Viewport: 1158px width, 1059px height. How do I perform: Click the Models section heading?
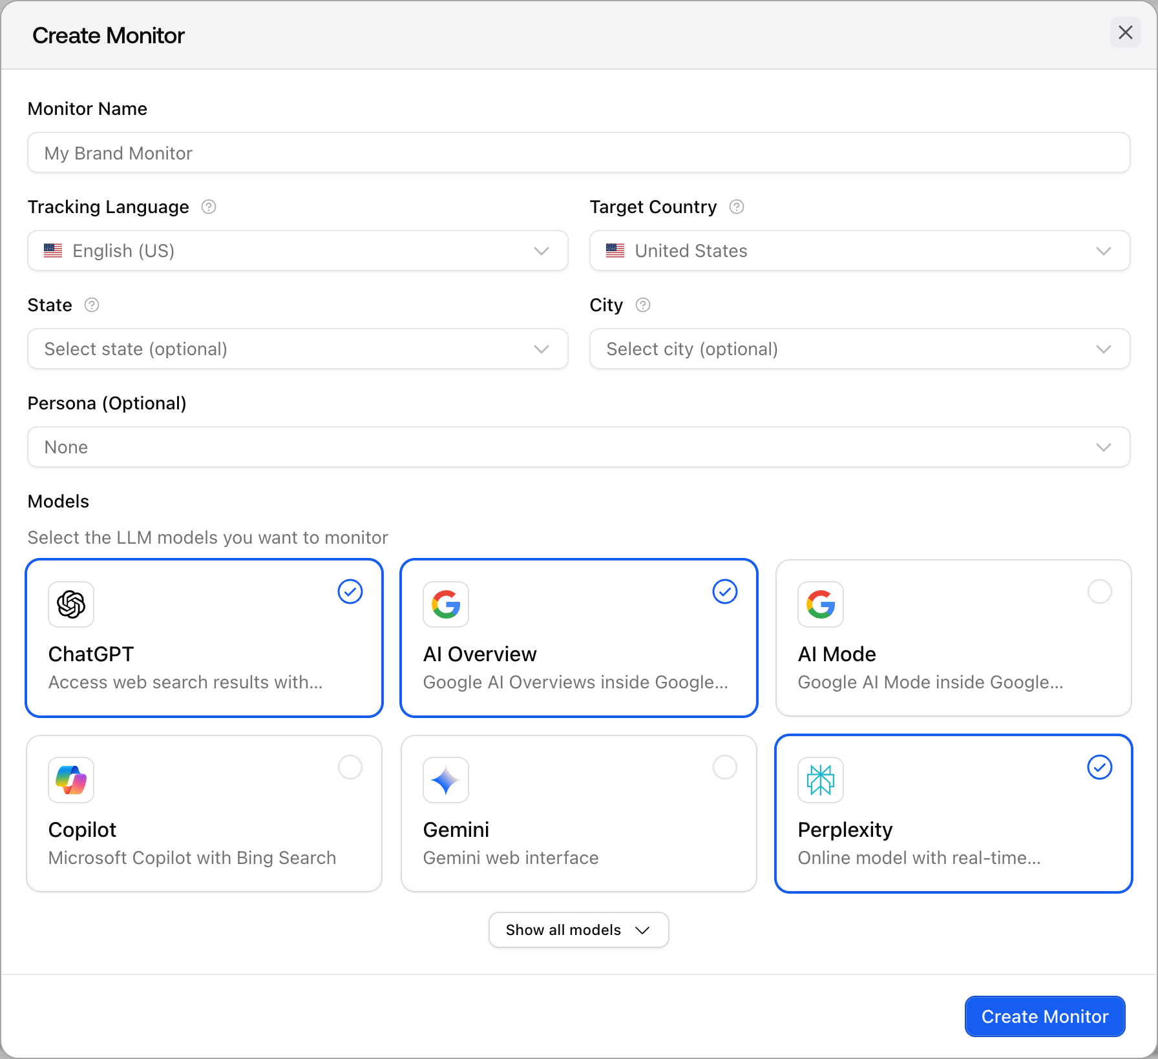(x=58, y=501)
